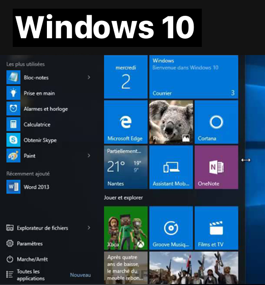The height and width of the screenshot is (285, 265).
Task: Open the Assistant Mobile tile
Action: pyautogui.click(x=171, y=167)
